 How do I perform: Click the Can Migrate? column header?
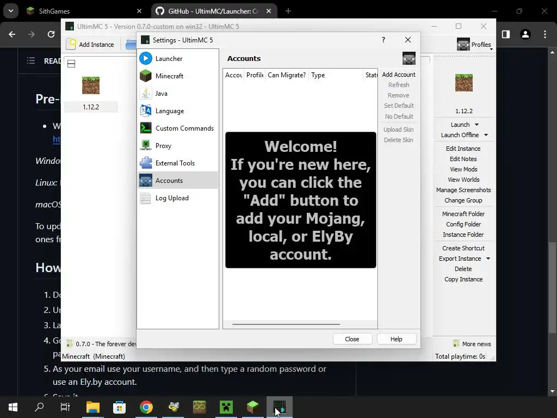coord(287,75)
